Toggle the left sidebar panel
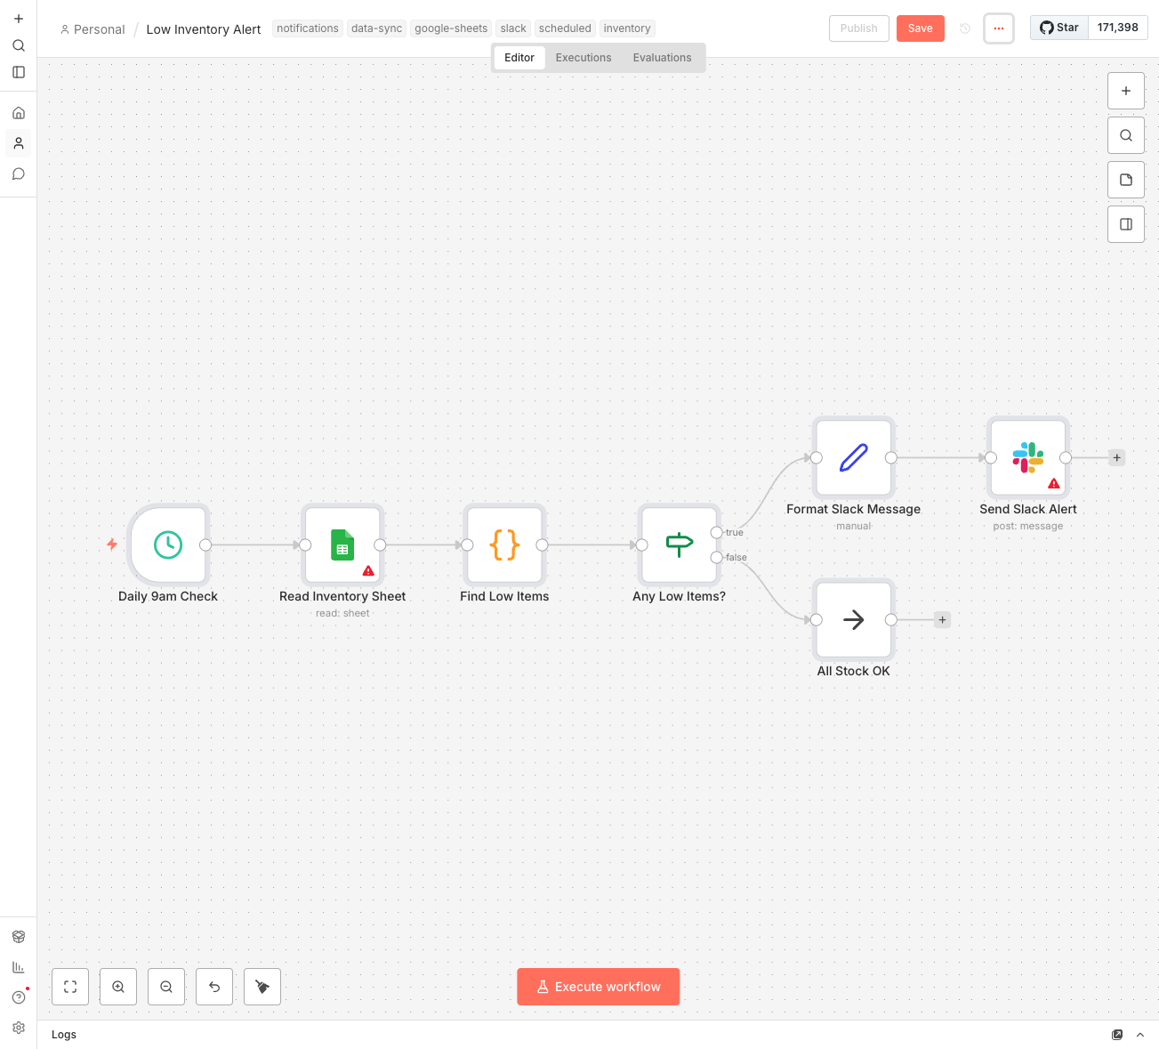 pos(19,72)
